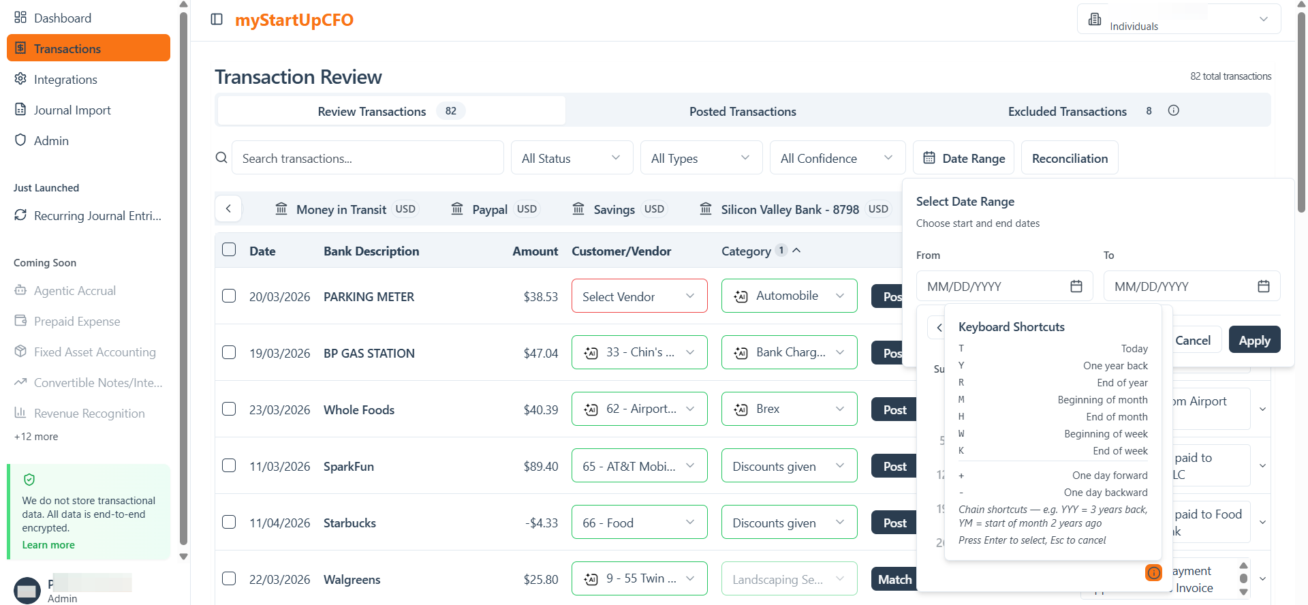Toggle the sidebar panel icon
The image size is (1308, 605).
point(217,19)
